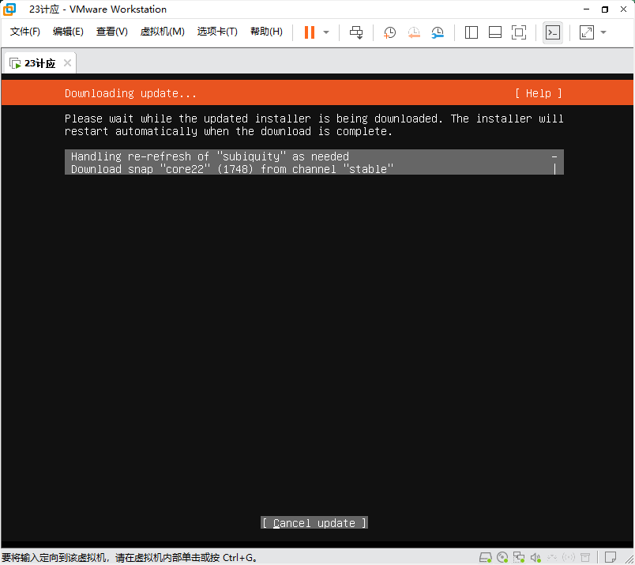635x565 pixels.
Task: Open the 文件(F) menu
Action: [x=25, y=32]
